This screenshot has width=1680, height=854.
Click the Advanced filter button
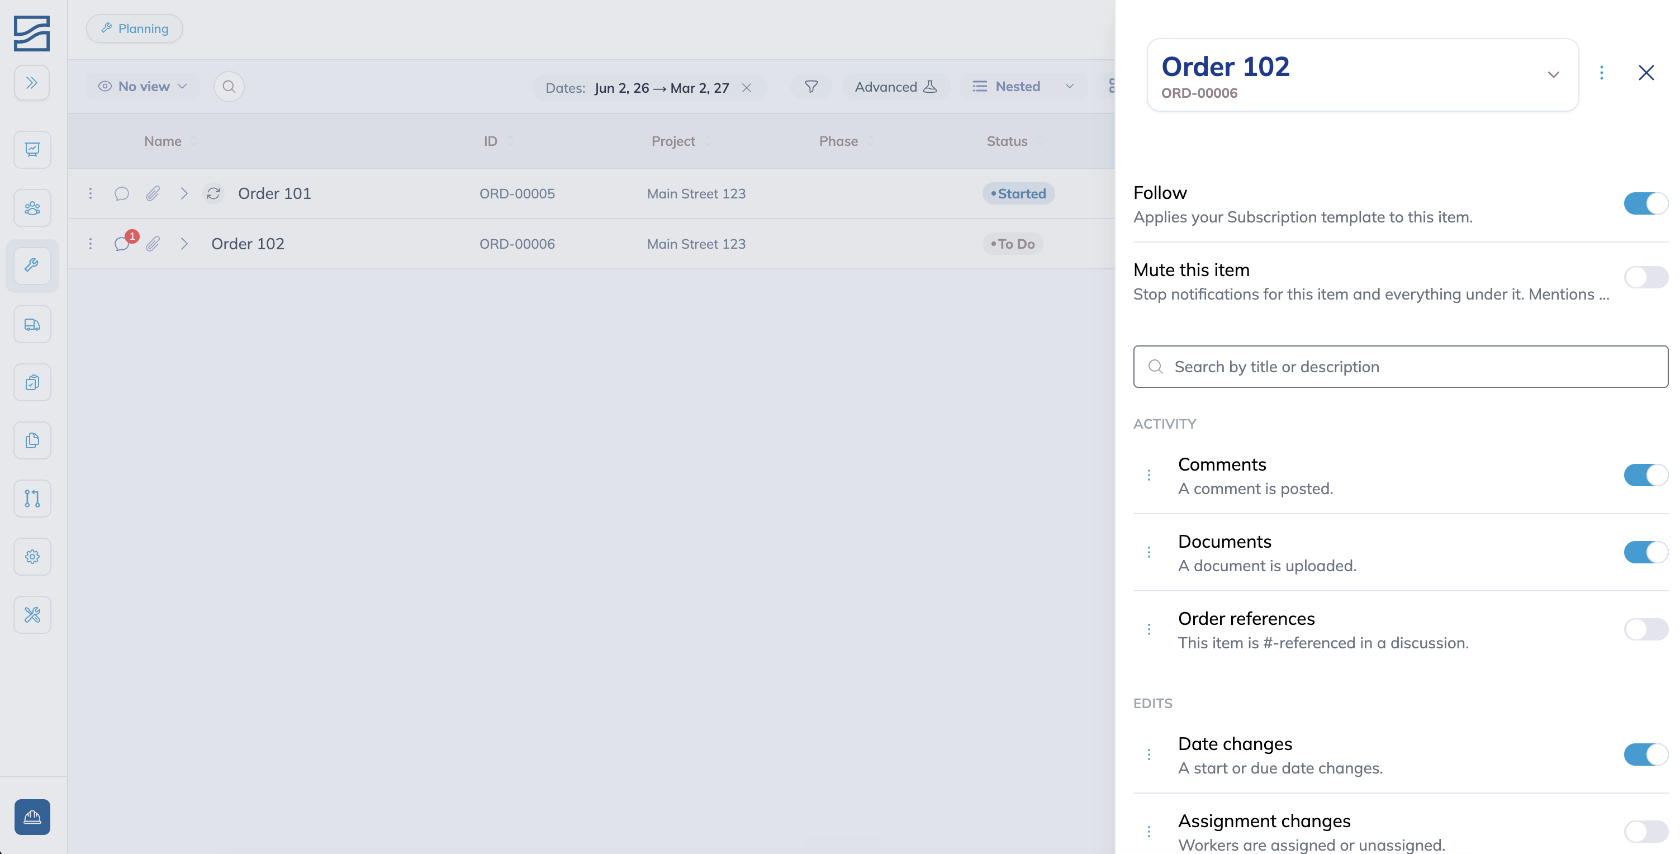coord(895,87)
